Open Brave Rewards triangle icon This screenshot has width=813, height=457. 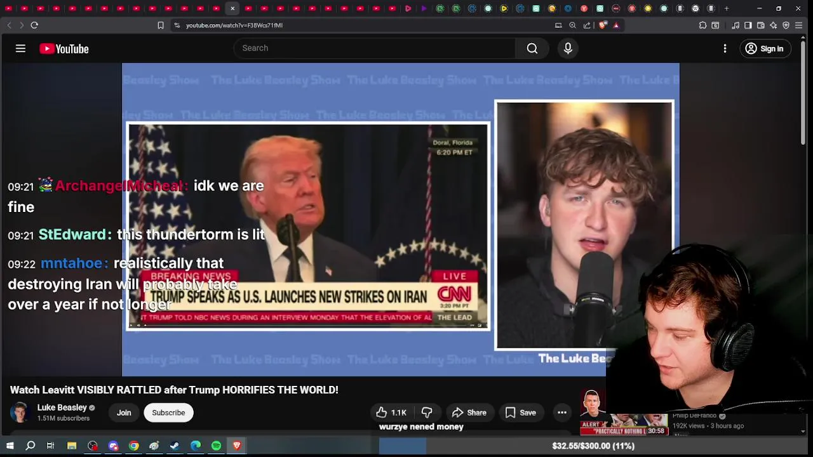point(616,25)
